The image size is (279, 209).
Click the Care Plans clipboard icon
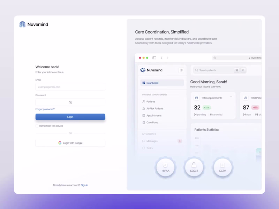(144, 122)
